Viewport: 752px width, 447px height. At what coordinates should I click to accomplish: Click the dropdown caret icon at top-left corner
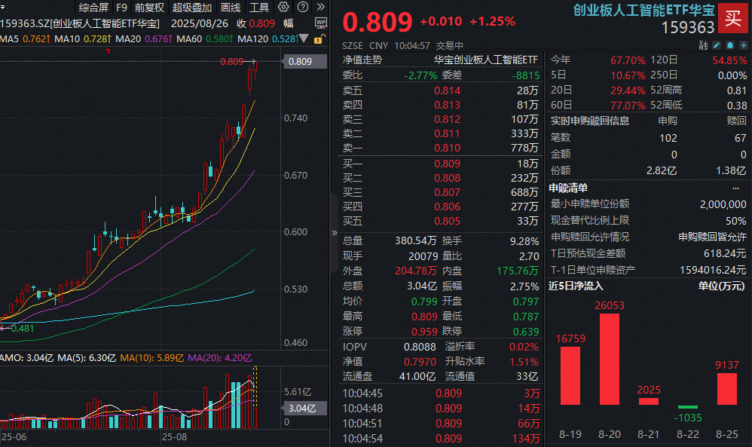(x=5, y=7)
